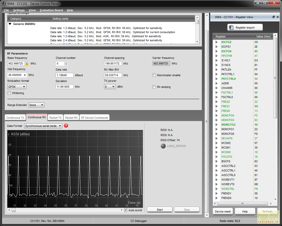Screen dimensions: 282x226
Task: Open the Xtal frequency dropdown
Action: 25,75
